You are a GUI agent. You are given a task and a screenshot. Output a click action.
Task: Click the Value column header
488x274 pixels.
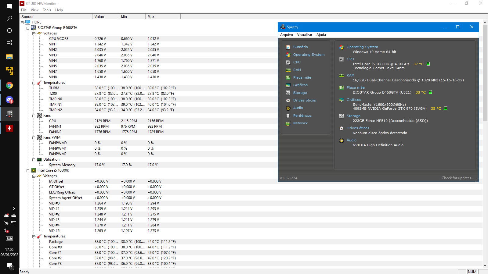pos(106,16)
